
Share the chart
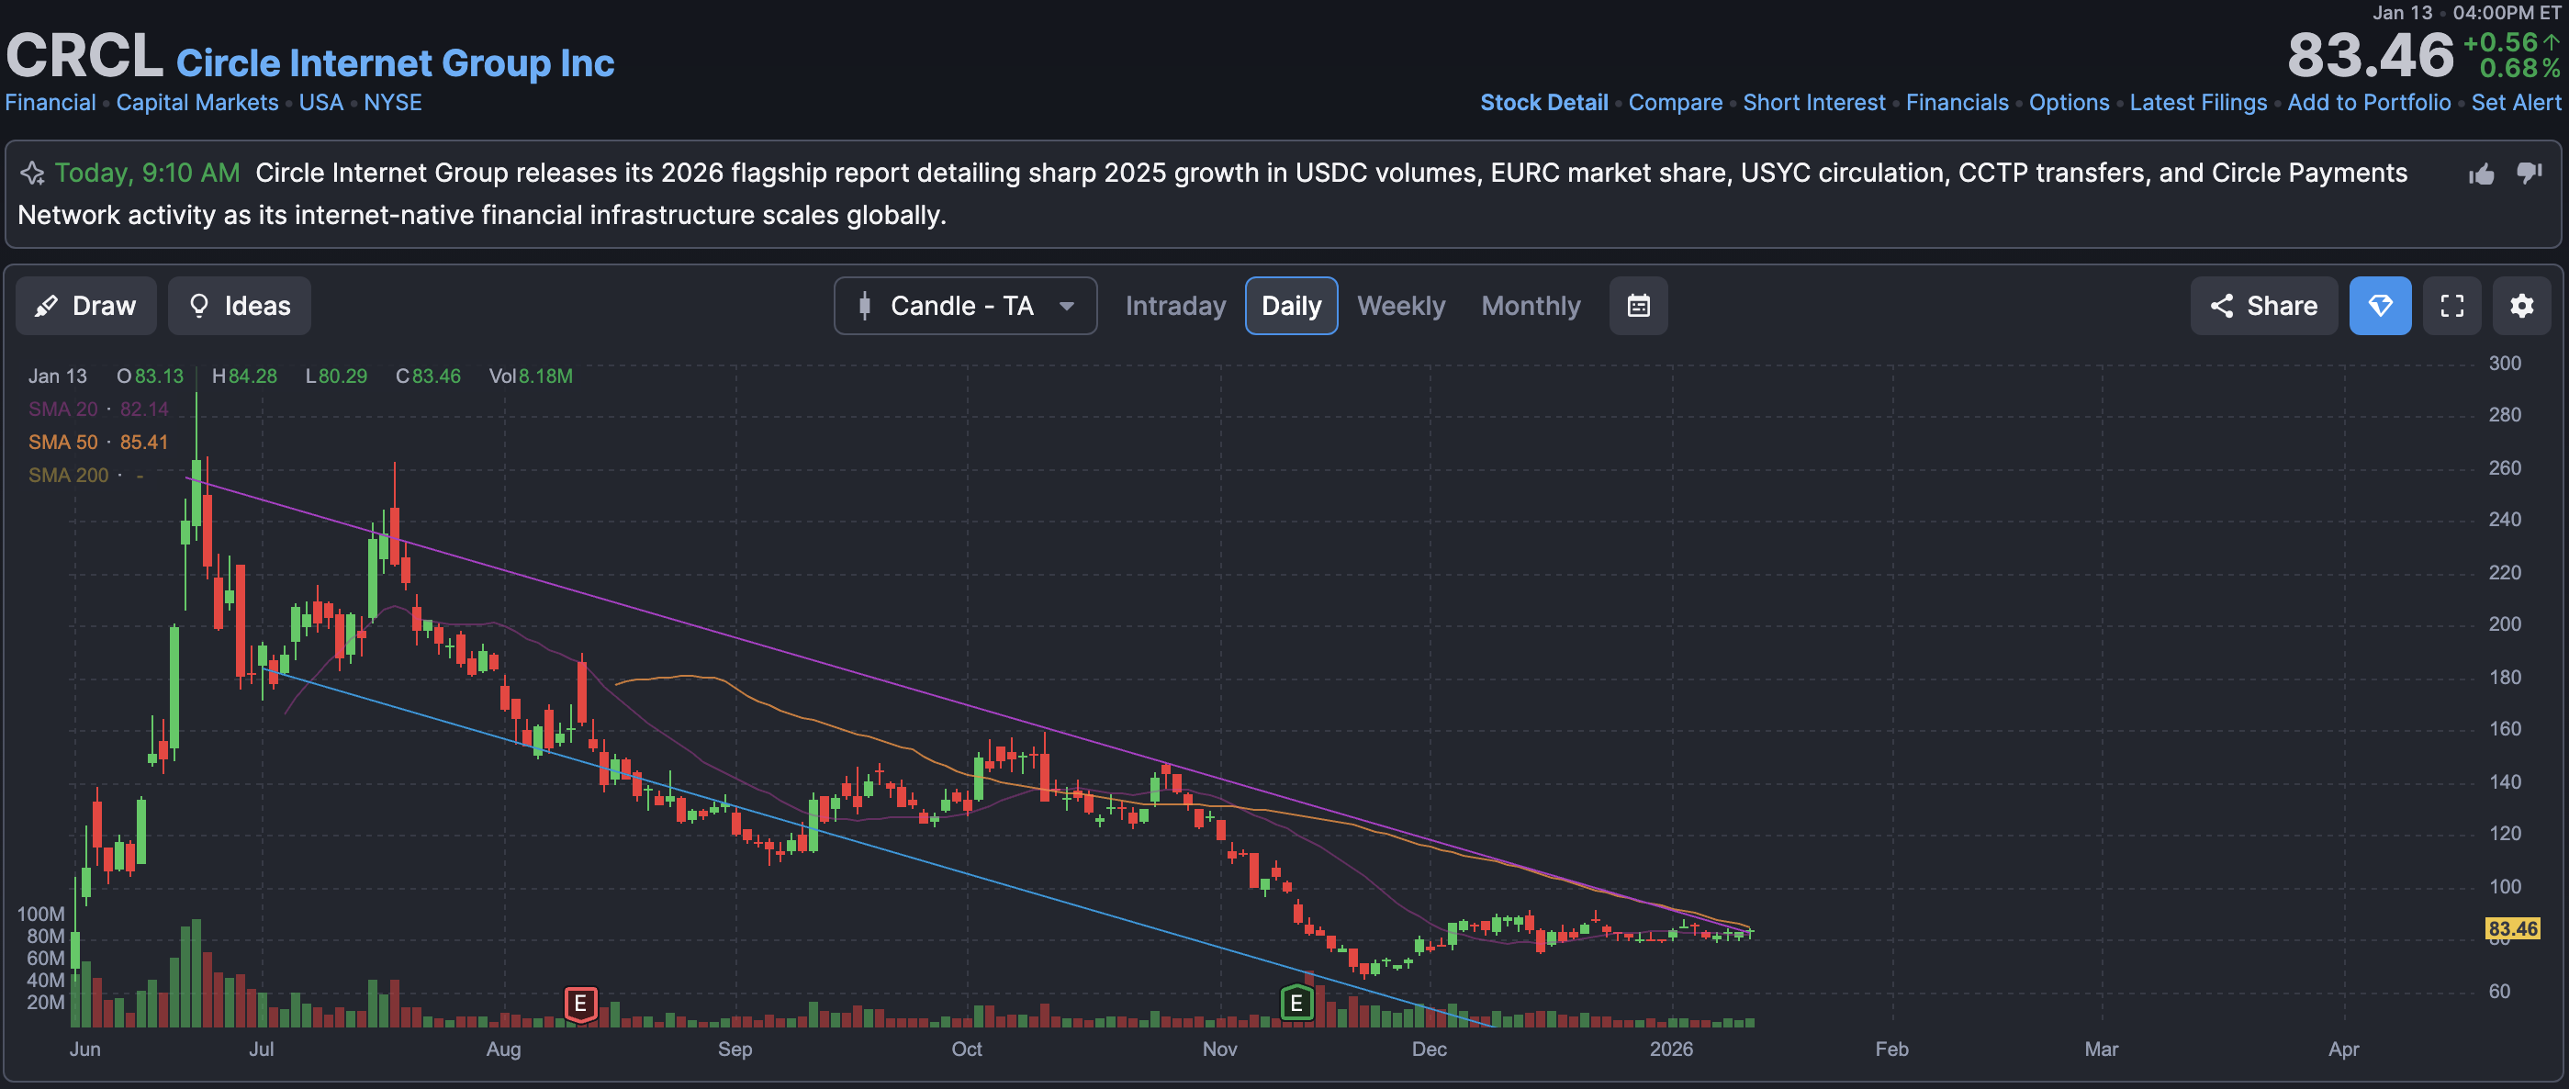(x=2263, y=306)
